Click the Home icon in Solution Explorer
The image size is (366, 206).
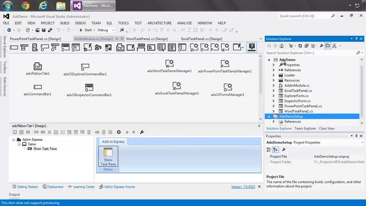coord(282,46)
